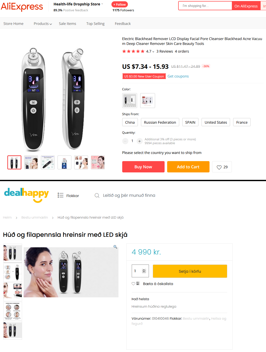Viewport: 266px width, 352px height.
Task: Click the dealhappy search magnifier icon
Action: click(97, 195)
